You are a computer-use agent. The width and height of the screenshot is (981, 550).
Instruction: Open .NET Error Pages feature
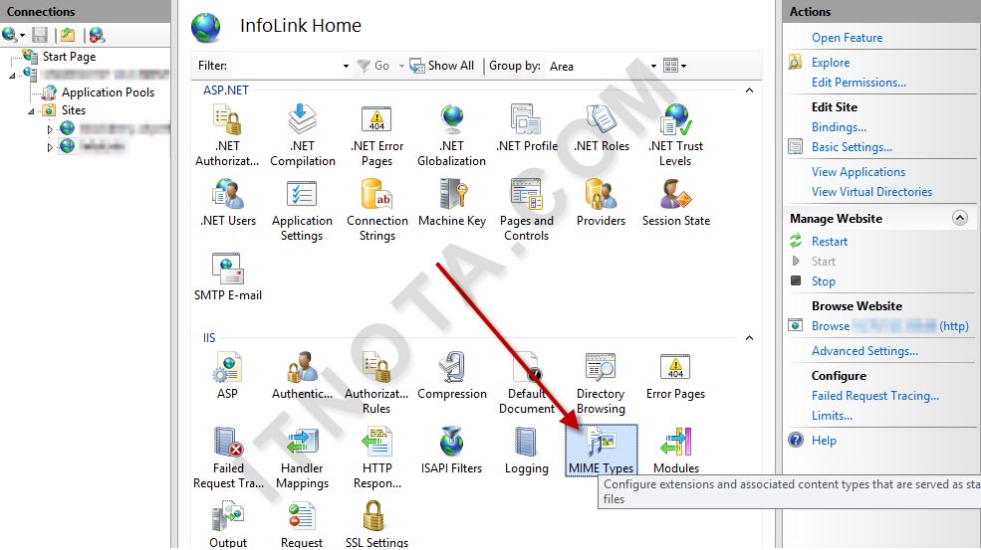point(376,135)
